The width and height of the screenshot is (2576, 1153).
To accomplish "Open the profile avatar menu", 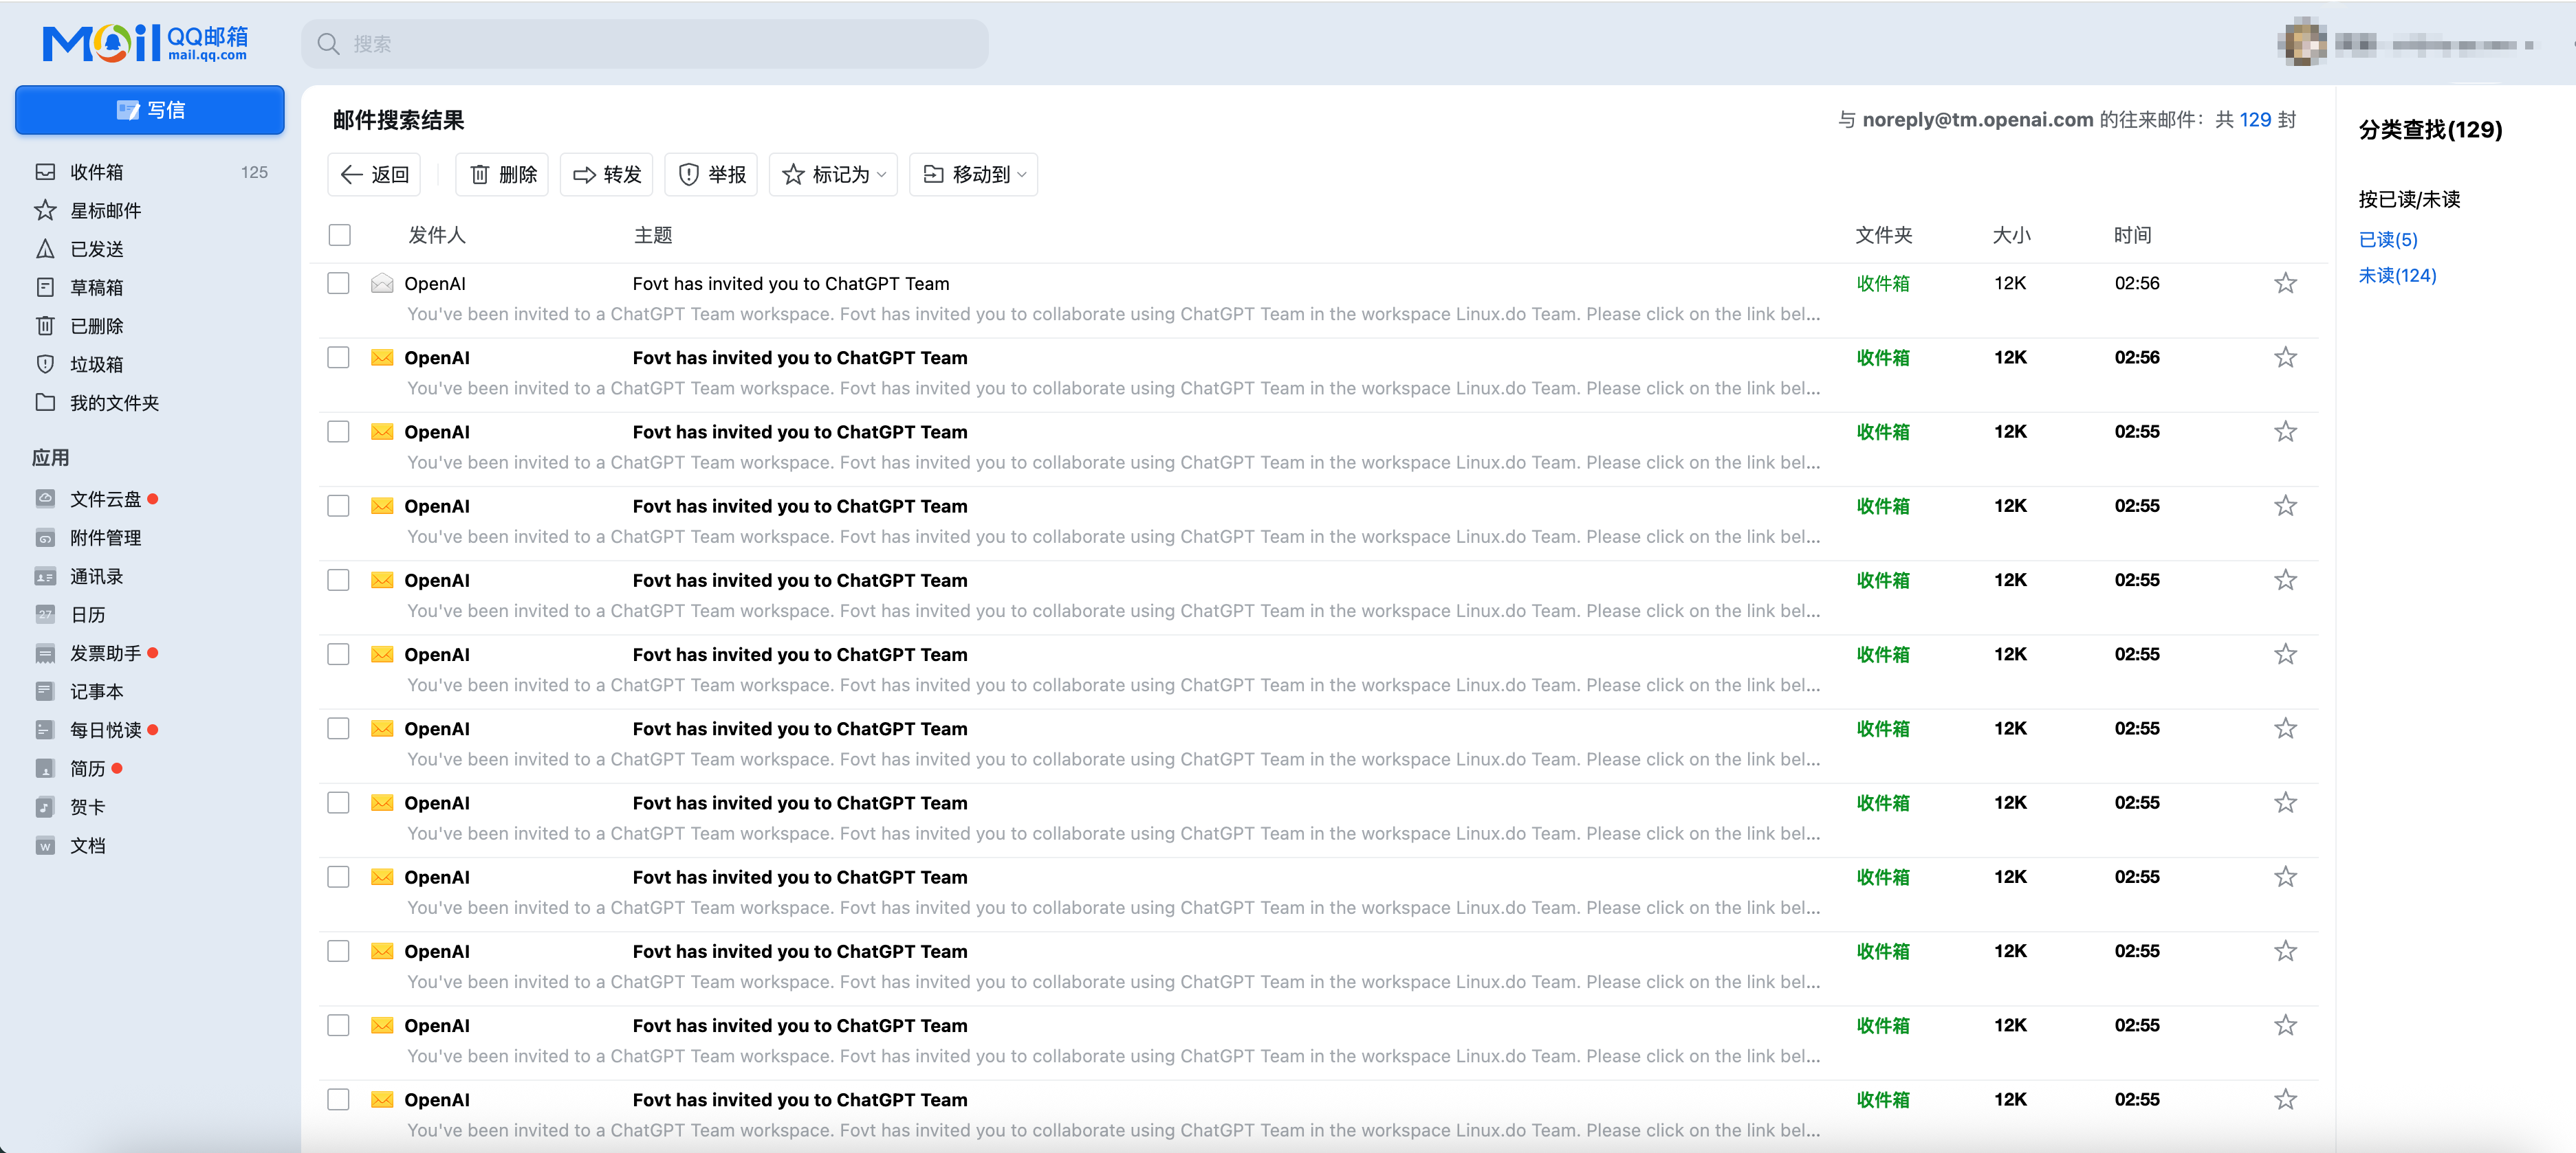I will (x=2303, y=43).
